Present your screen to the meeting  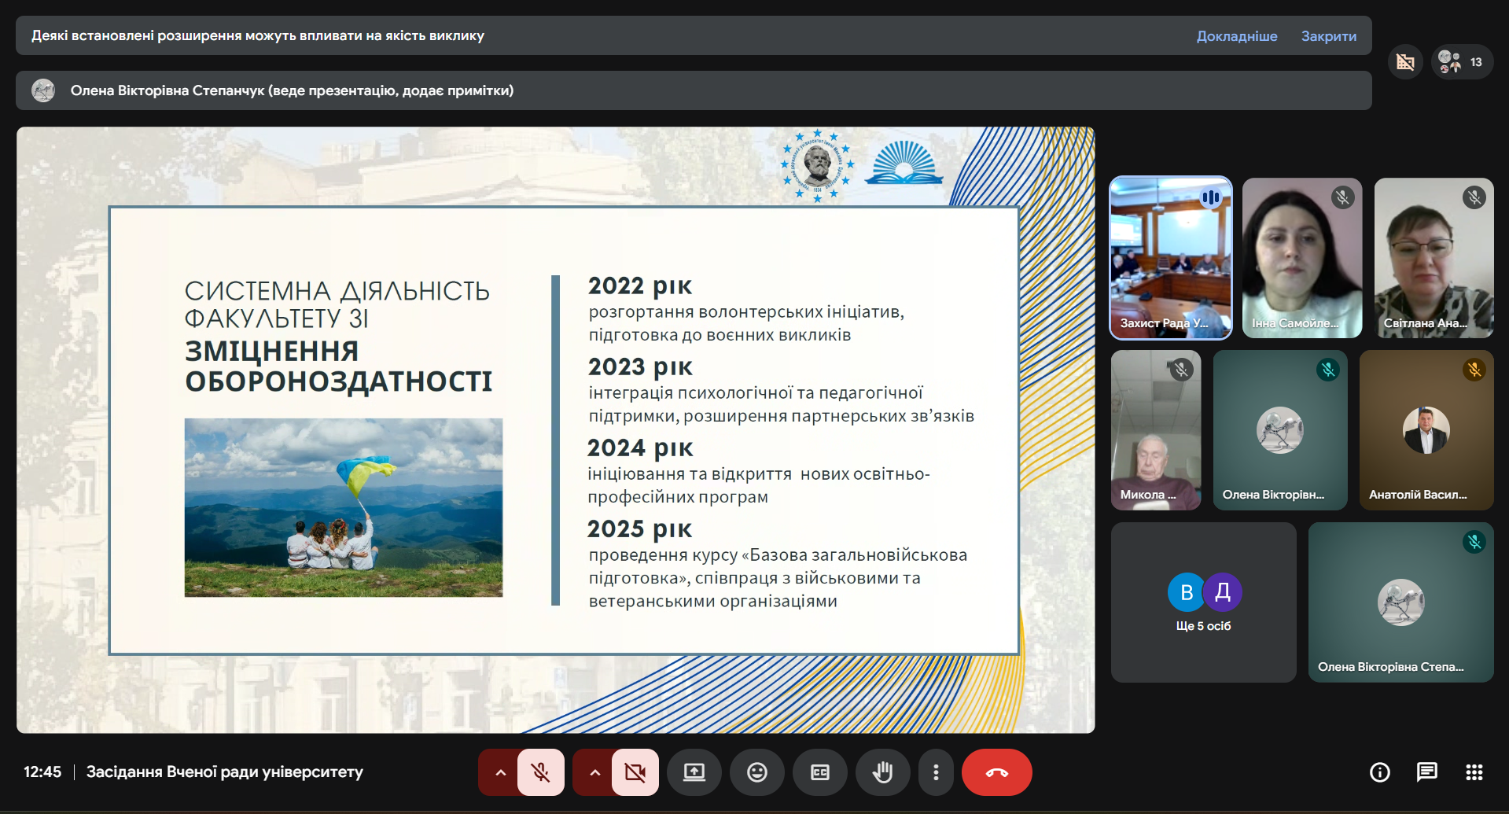pyautogui.click(x=694, y=772)
